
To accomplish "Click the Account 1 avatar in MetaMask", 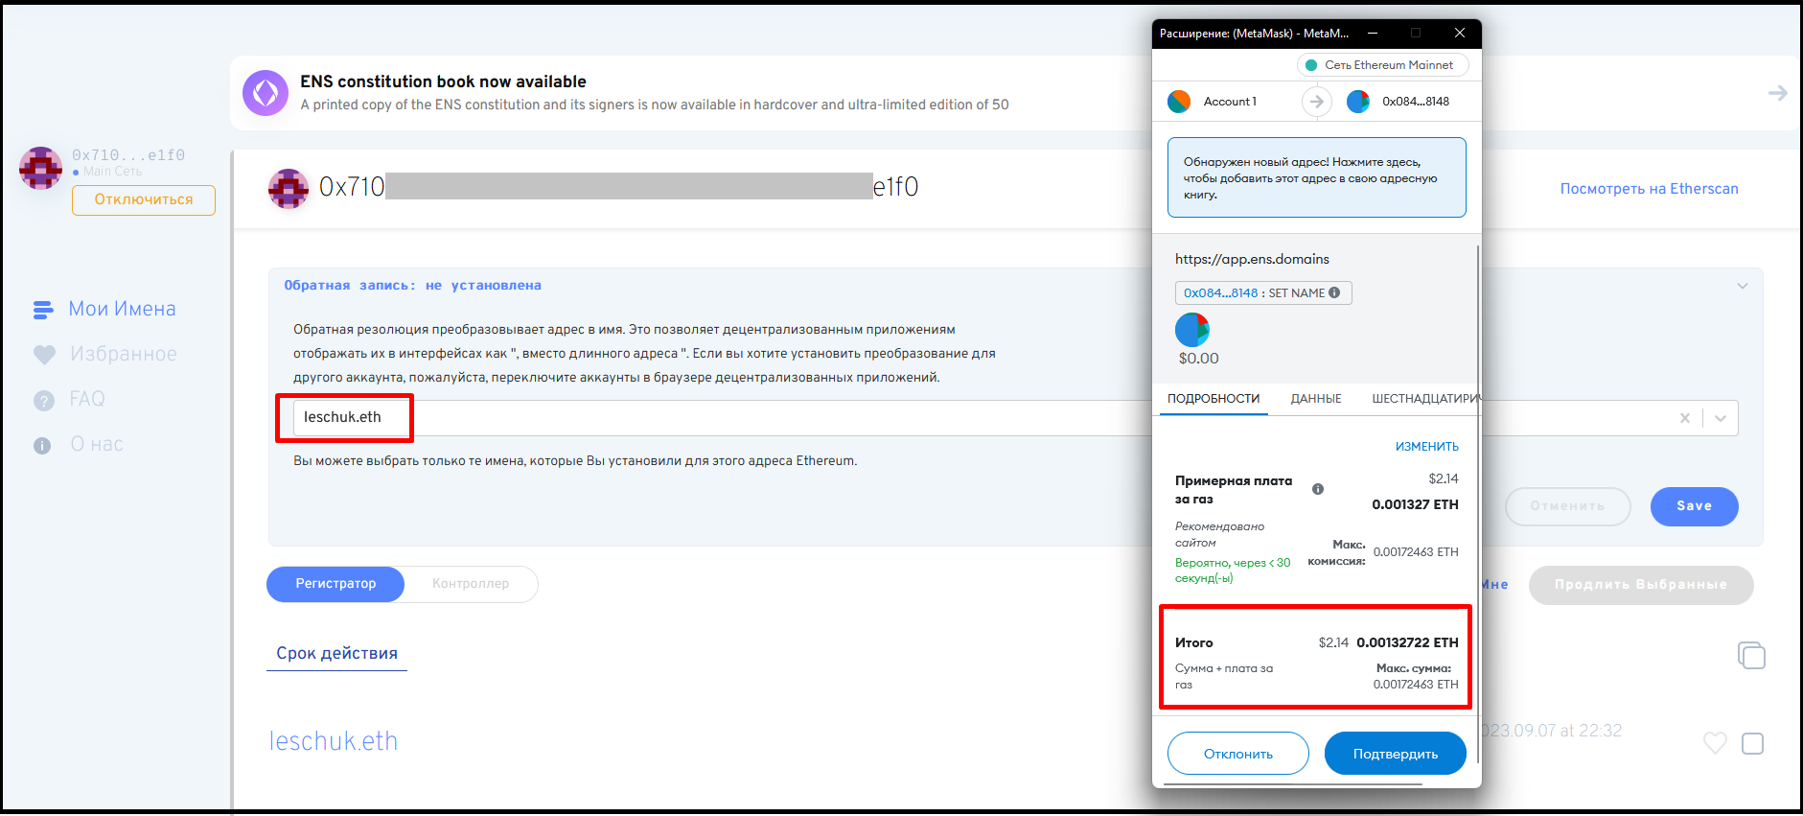I will tap(1179, 102).
